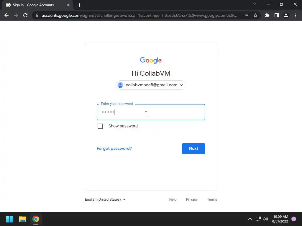This screenshot has width=302, height=226.
Task: Close the Sign in - Google Accounts tab
Action: click(x=68, y=5)
